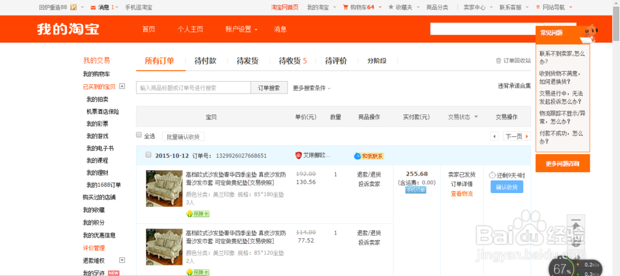The image size is (620, 276).
Task: Open 机票酒店保险 in sidebar
Action: (x=103, y=111)
